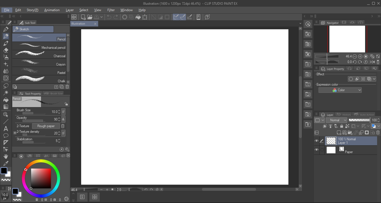This screenshot has height=203, width=381.
Task: Toggle visibility of Layer 1
Action: [x=317, y=141]
